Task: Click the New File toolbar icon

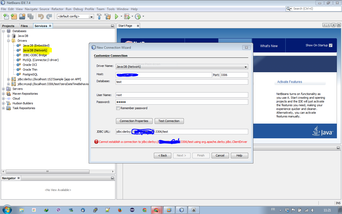Action: [x=6, y=16]
